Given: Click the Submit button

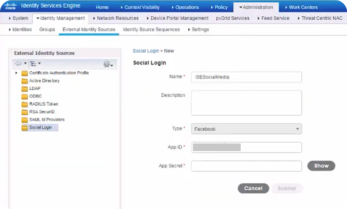Looking at the screenshot, I should click(287, 188).
